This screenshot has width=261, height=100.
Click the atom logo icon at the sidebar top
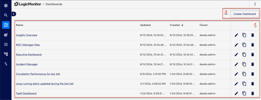(x=6, y=6)
